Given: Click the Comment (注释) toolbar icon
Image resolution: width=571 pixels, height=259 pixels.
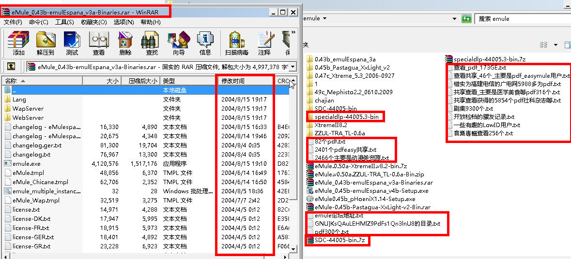Looking at the screenshot, I should click(x=264, y=43).
